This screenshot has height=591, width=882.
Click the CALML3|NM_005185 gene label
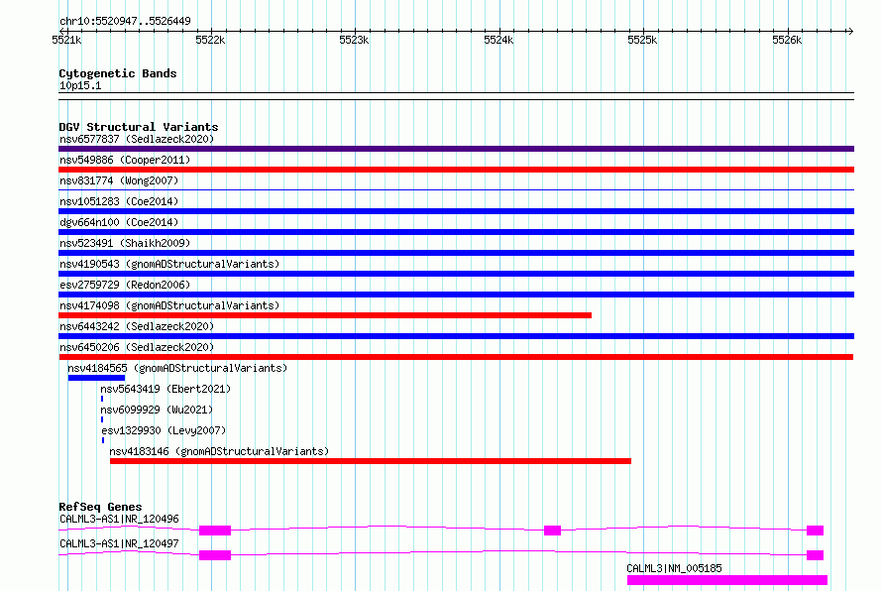[x=675, y=568]
